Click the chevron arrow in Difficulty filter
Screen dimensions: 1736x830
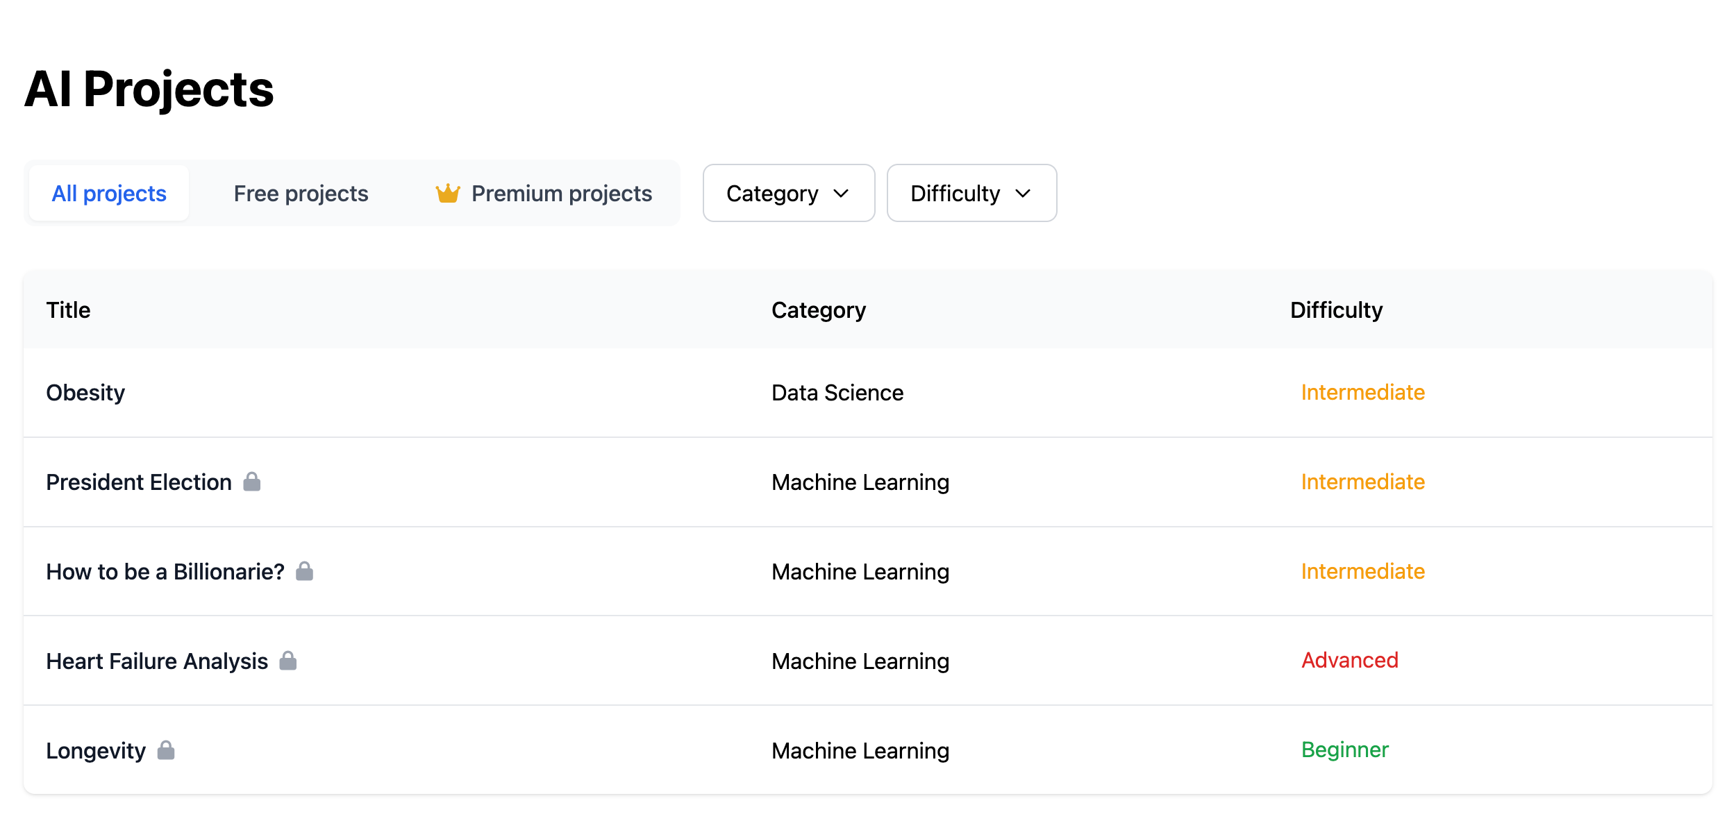pos(1023,194)
